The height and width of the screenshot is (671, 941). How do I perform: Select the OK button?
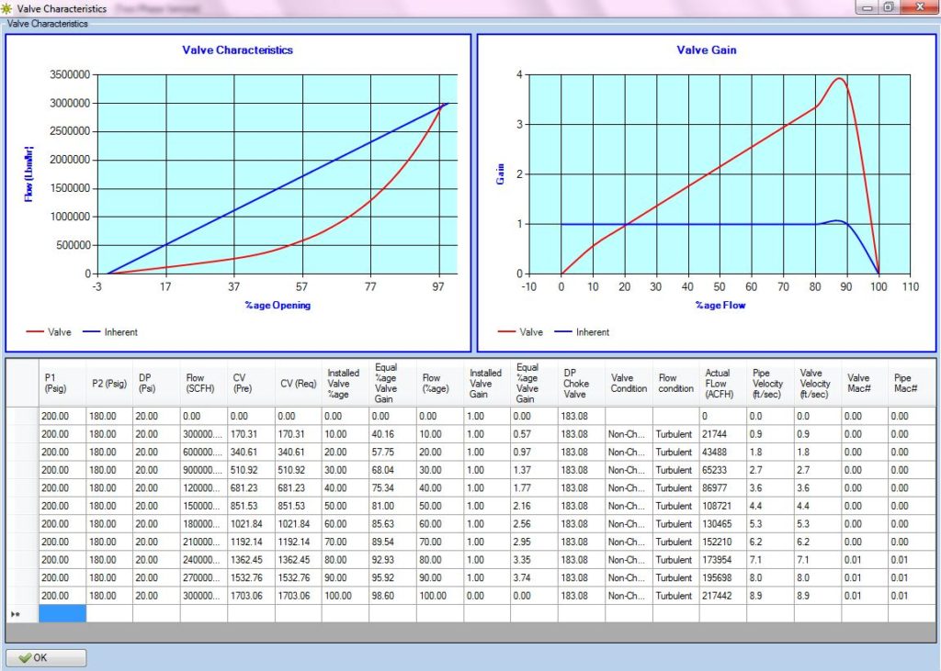coord(44,657)
